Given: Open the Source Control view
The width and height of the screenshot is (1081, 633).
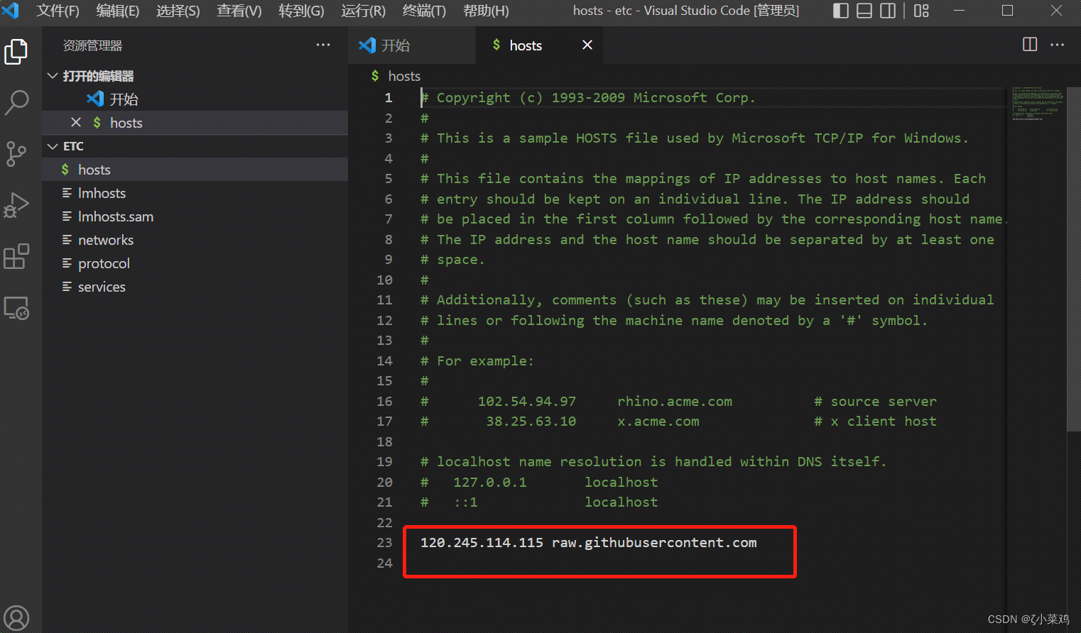Looking at the screenshot, I should click(16, 153).
